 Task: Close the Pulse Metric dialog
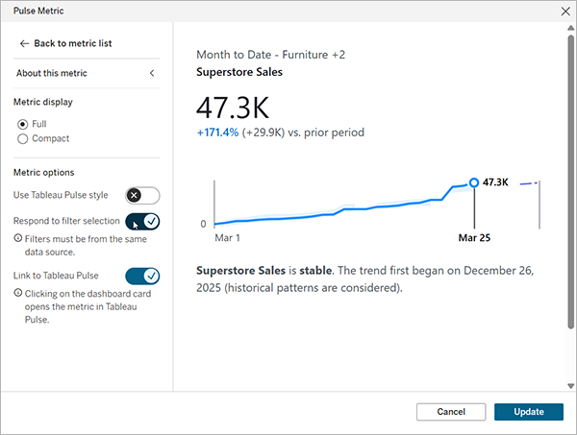point(564,11)
